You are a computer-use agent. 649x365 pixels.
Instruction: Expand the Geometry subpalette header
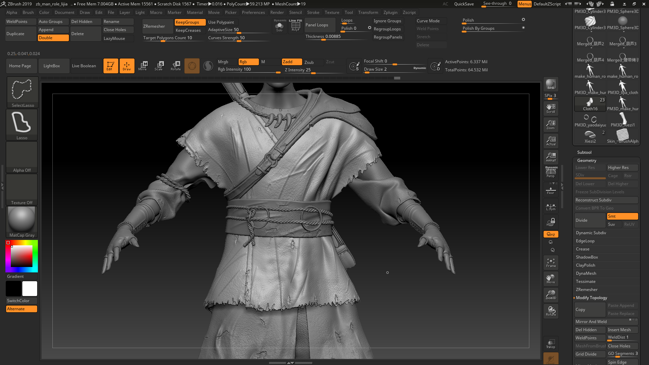point(587,160)
